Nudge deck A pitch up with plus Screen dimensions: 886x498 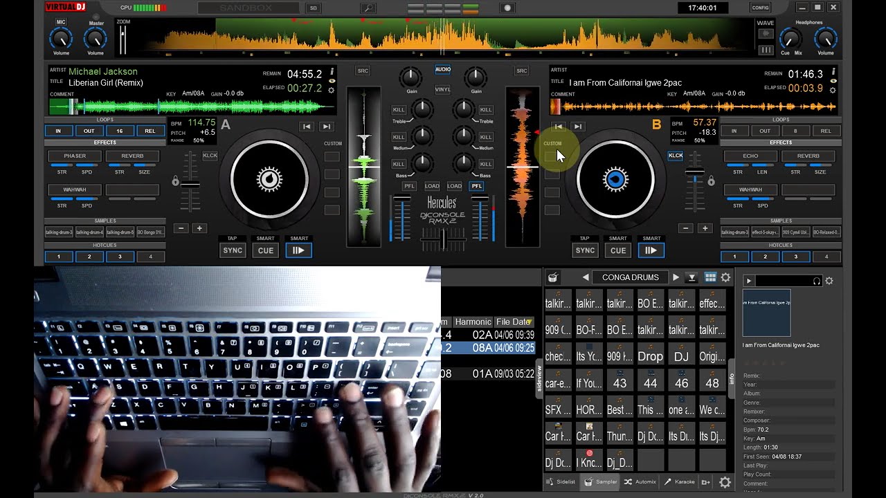(x=199, y=228)
